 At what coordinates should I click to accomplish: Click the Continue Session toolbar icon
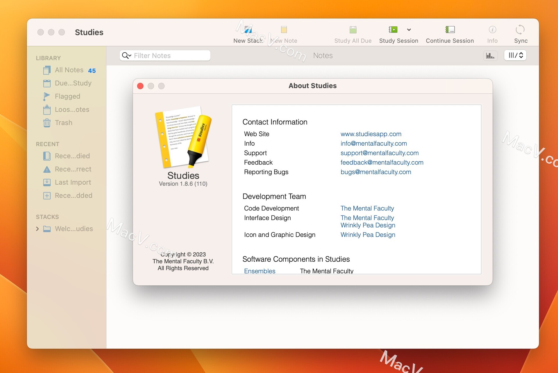[x=450, y=30]
